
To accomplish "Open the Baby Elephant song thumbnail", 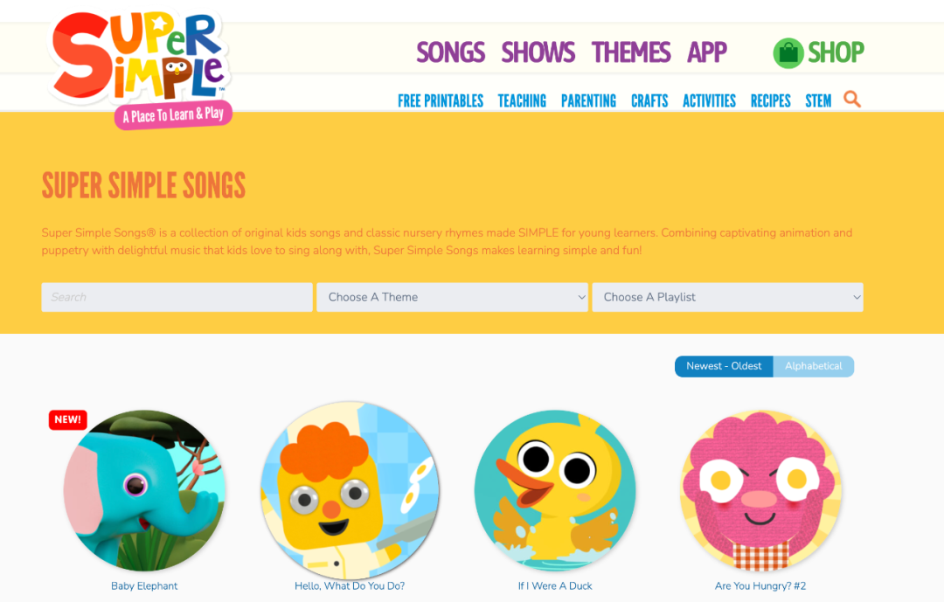I will [144, 491].
